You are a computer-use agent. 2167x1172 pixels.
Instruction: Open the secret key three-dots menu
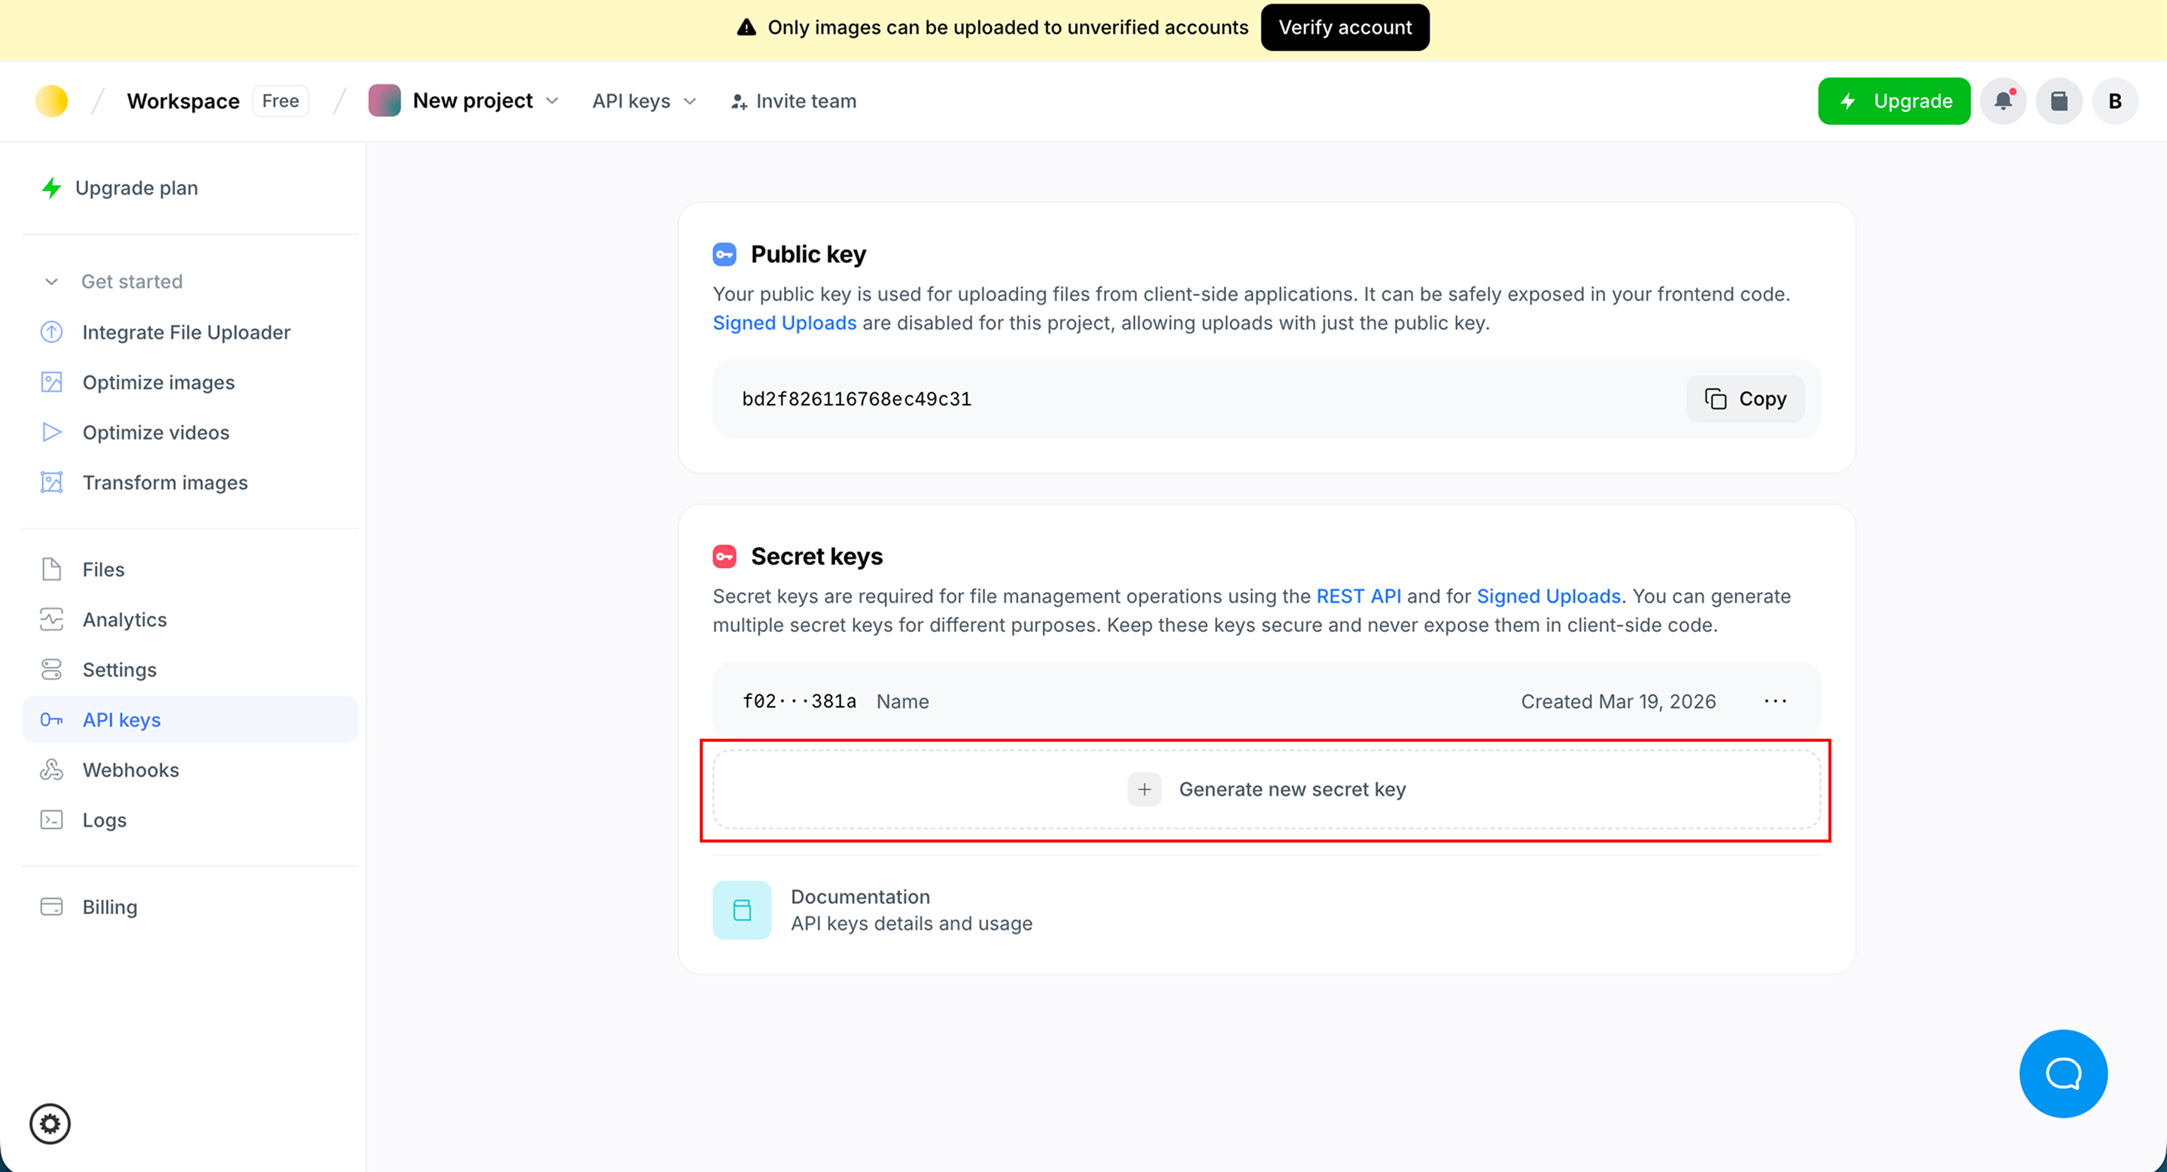[1775, 701]
